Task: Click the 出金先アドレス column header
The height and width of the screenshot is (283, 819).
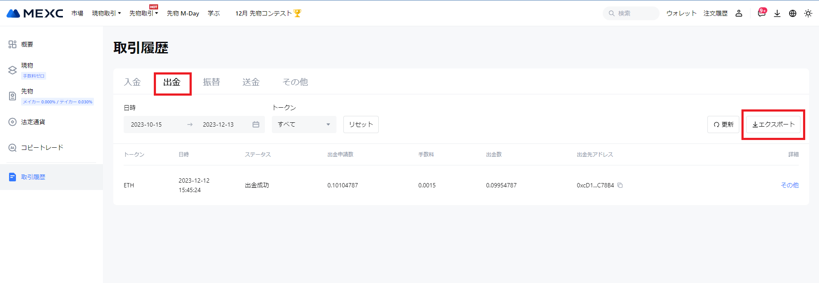Action: 595,154
